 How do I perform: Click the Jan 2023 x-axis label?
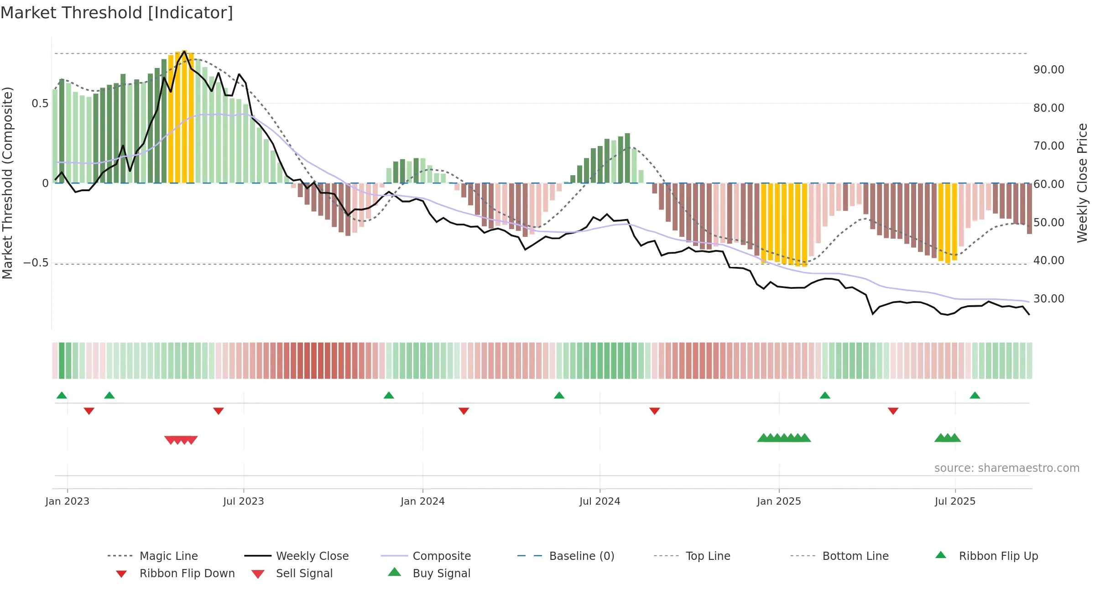tap(68, 501)
